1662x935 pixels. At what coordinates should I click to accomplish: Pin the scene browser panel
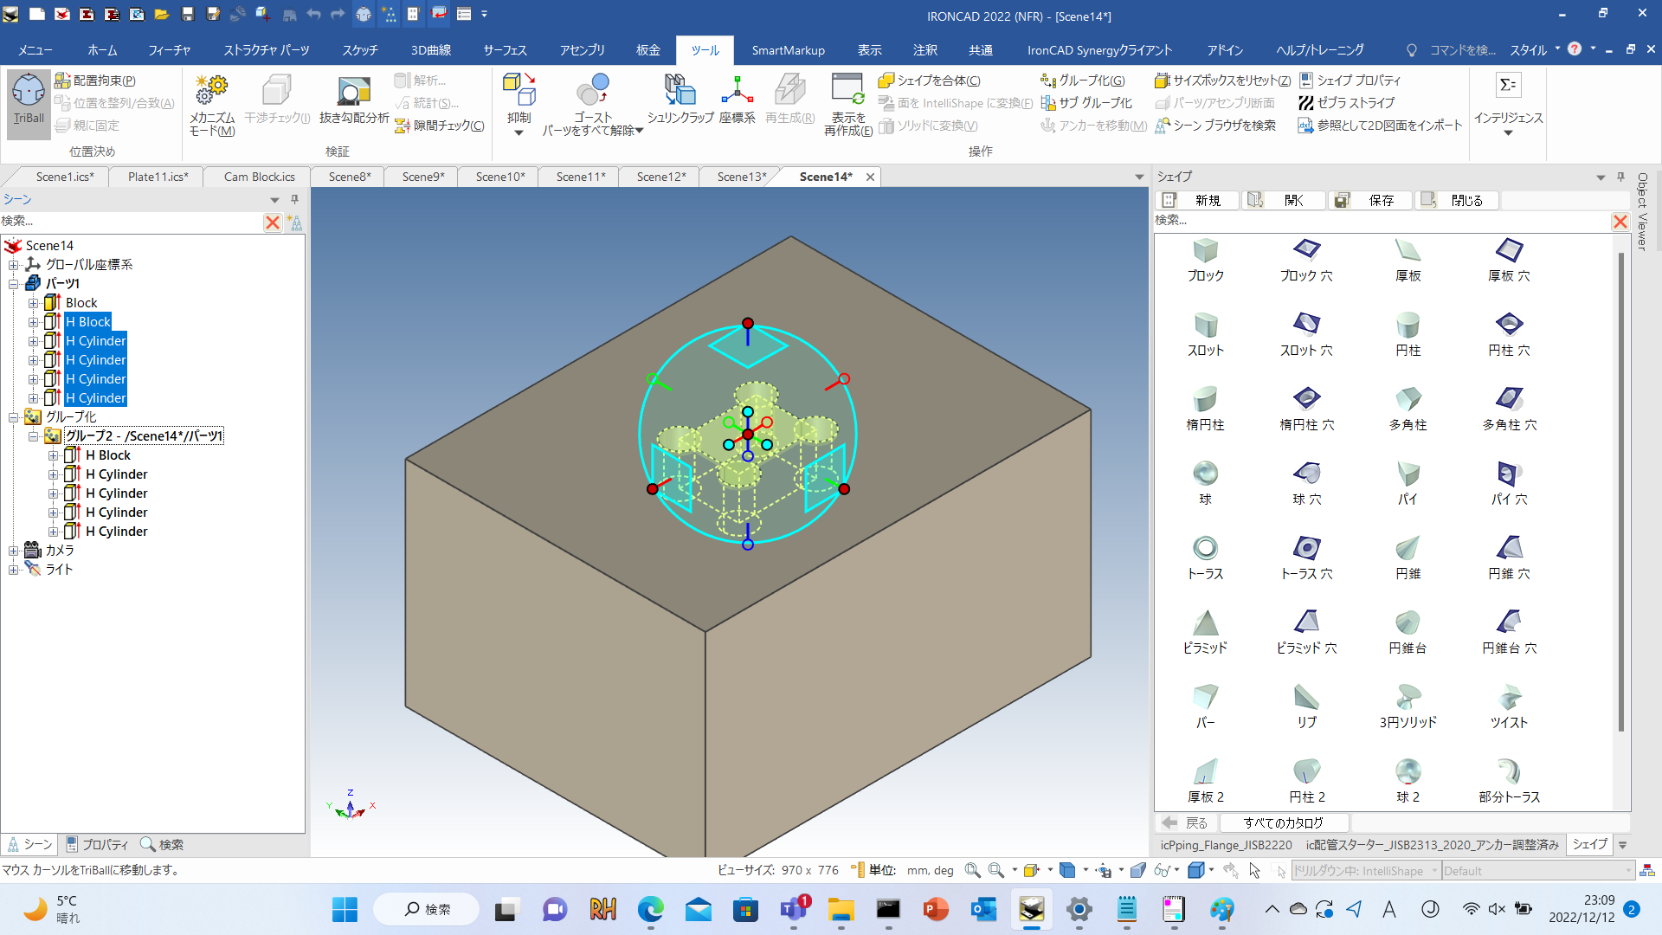click(294, 200)
